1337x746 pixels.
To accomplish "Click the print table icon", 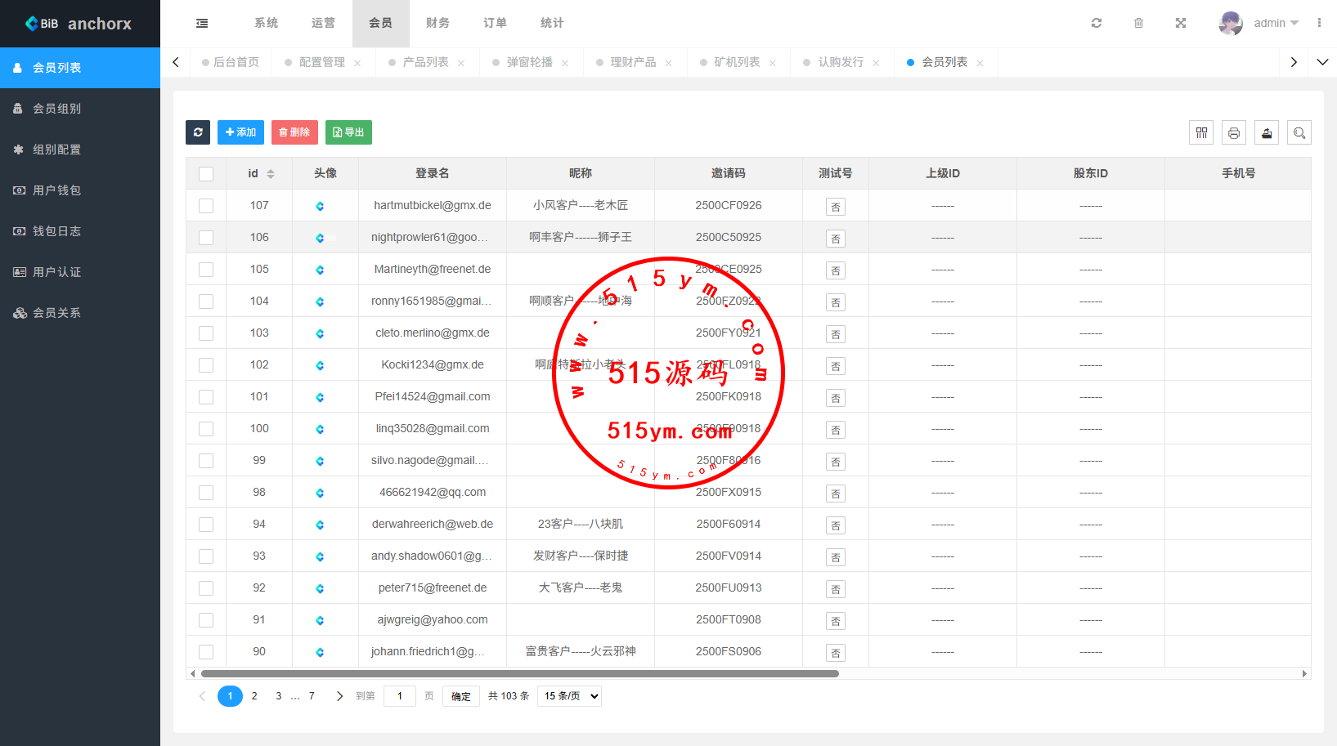I will coord(1234,132).
